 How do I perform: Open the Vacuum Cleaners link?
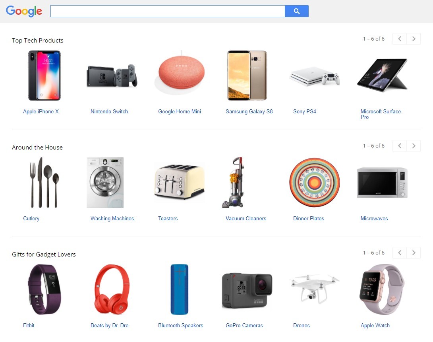point(246,218)
